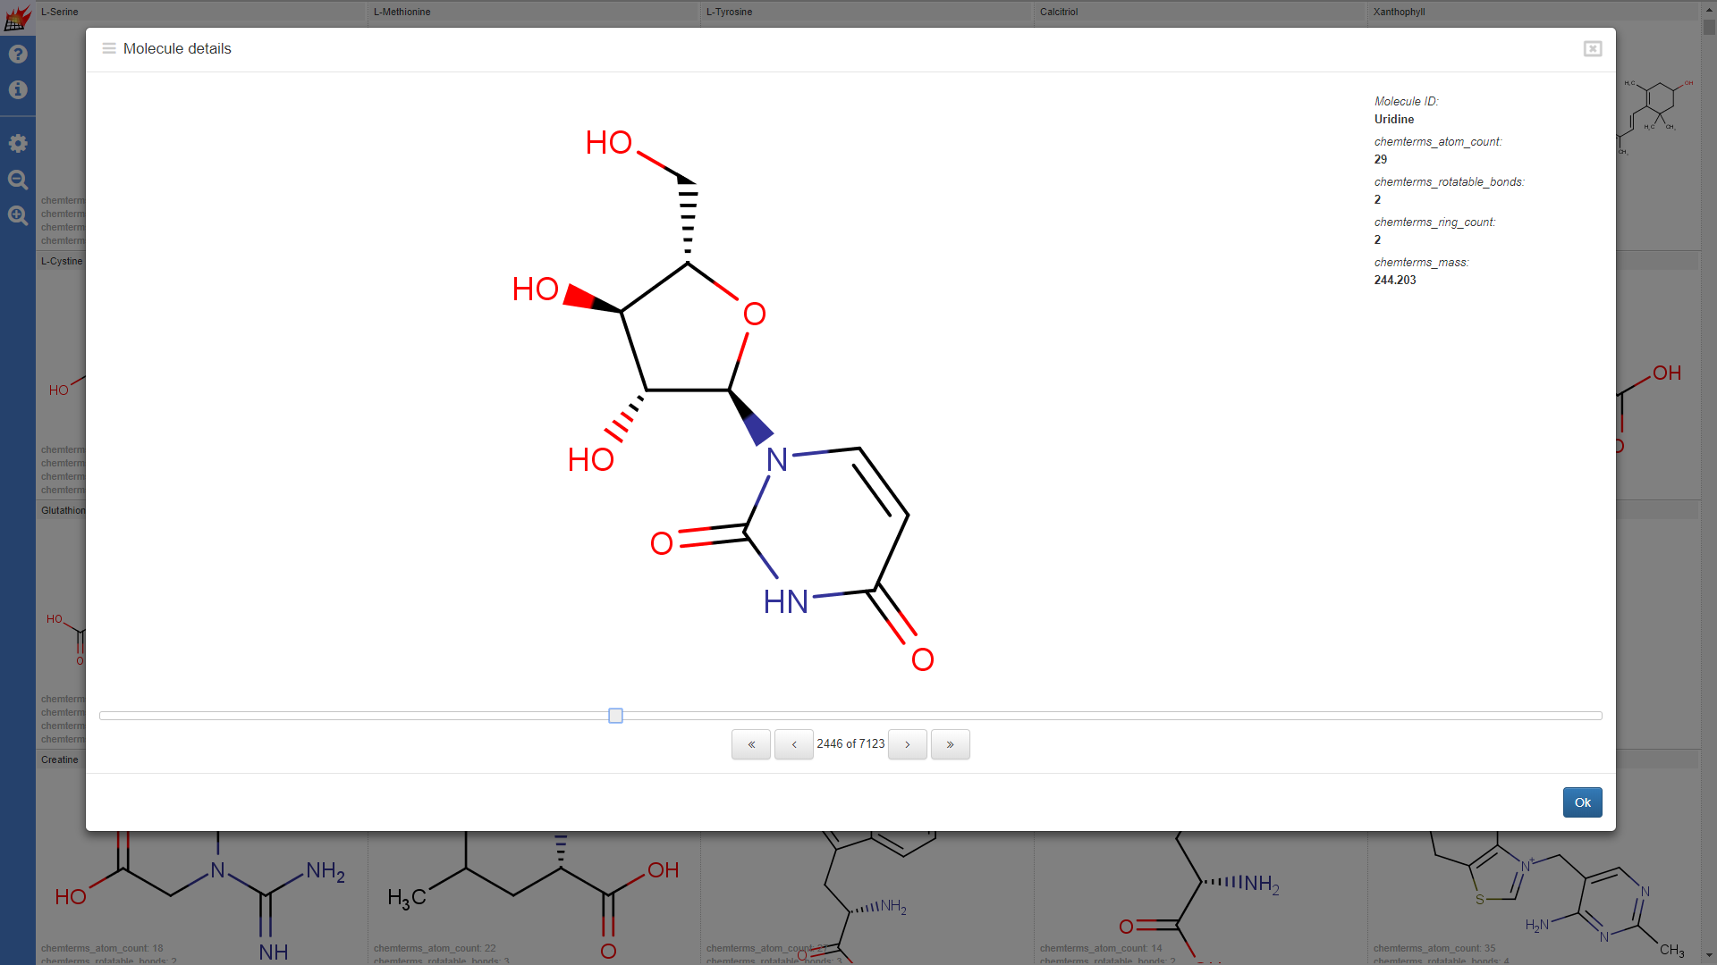This screenshot has height=965, width=1717.
Task: Open settings gear icon in sidebar
Action: click(x=18, y=144)
